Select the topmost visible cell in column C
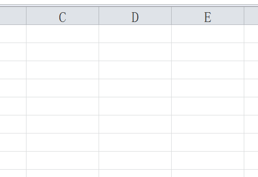This screenshot has width=258, height=177. click(62, 34)
